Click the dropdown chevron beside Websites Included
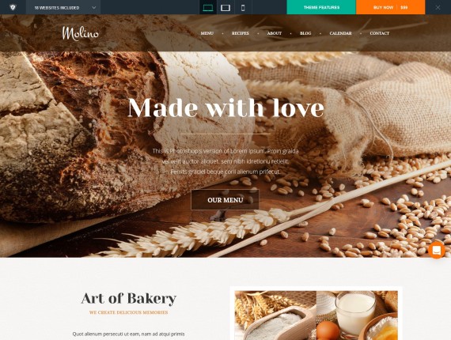The height and width of the screenshot is (340, 451). [x=94, y=8]
